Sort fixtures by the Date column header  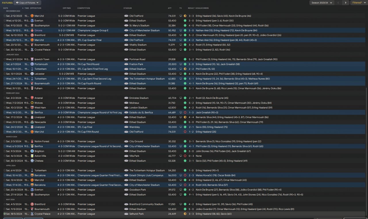click(x=6, y=8)
